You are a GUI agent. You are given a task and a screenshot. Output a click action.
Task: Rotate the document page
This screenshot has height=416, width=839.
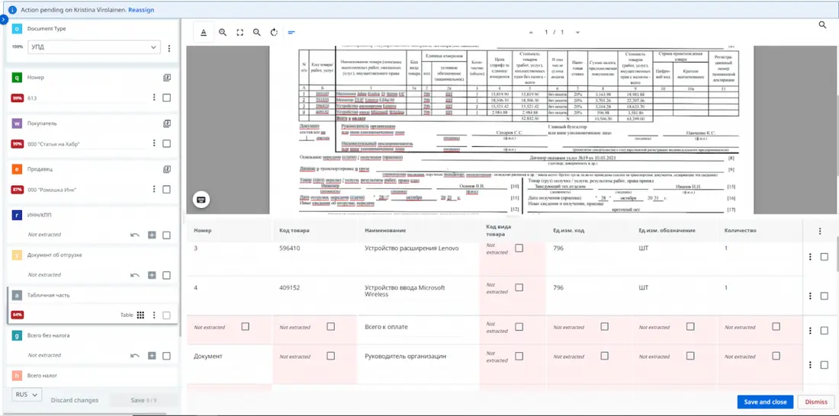pyautogui.click(x=274, y=33)
